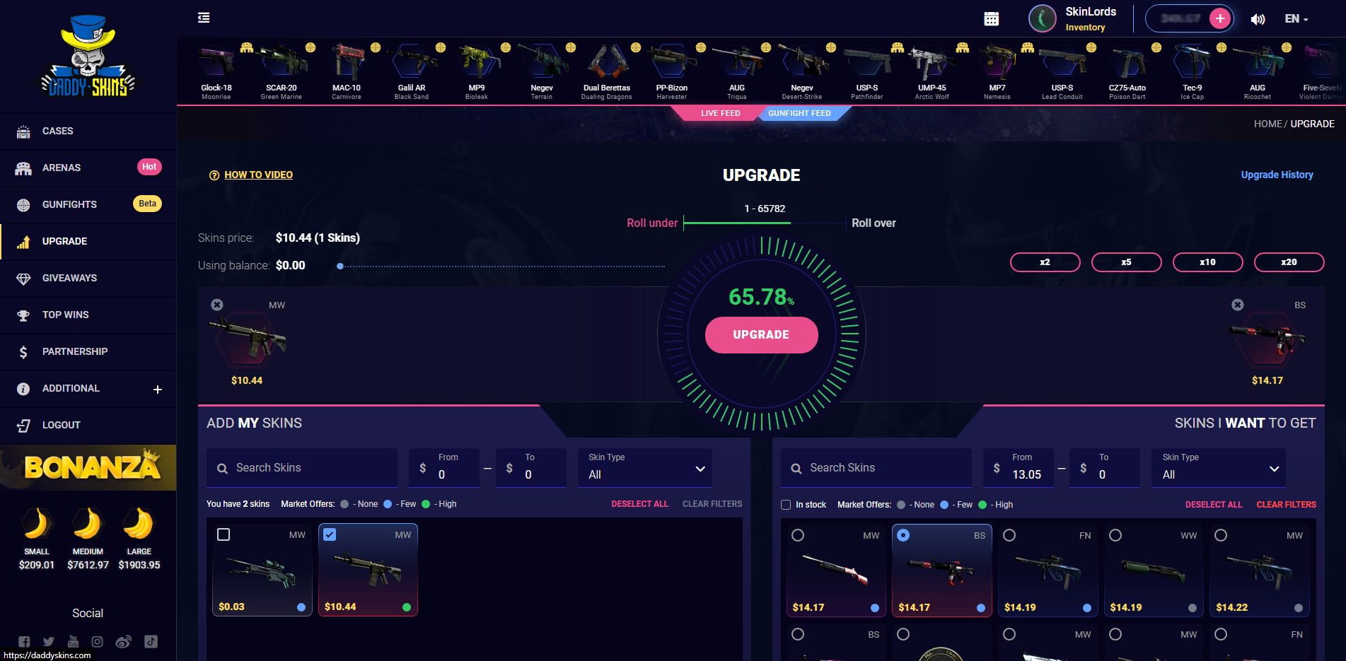This screenshot has height=661, width=1346.
Task: Click the green roll range bar
Action: [737, 223]
